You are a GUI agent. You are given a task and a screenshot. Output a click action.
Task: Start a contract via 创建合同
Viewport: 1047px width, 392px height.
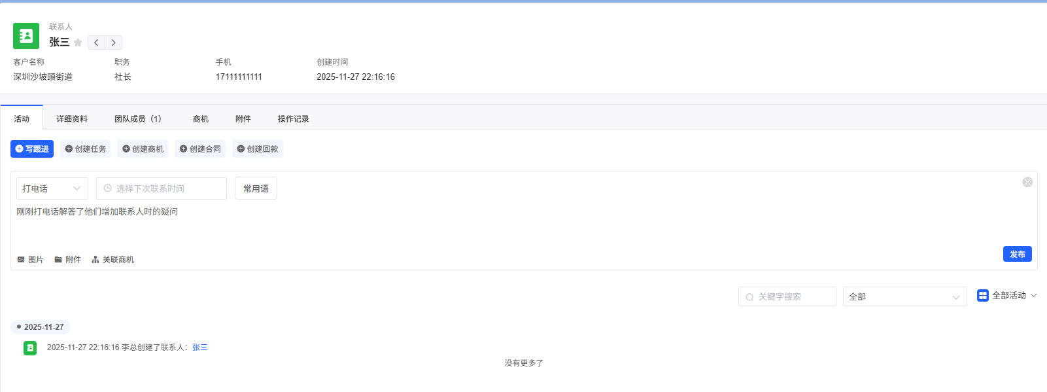(200, 149)
